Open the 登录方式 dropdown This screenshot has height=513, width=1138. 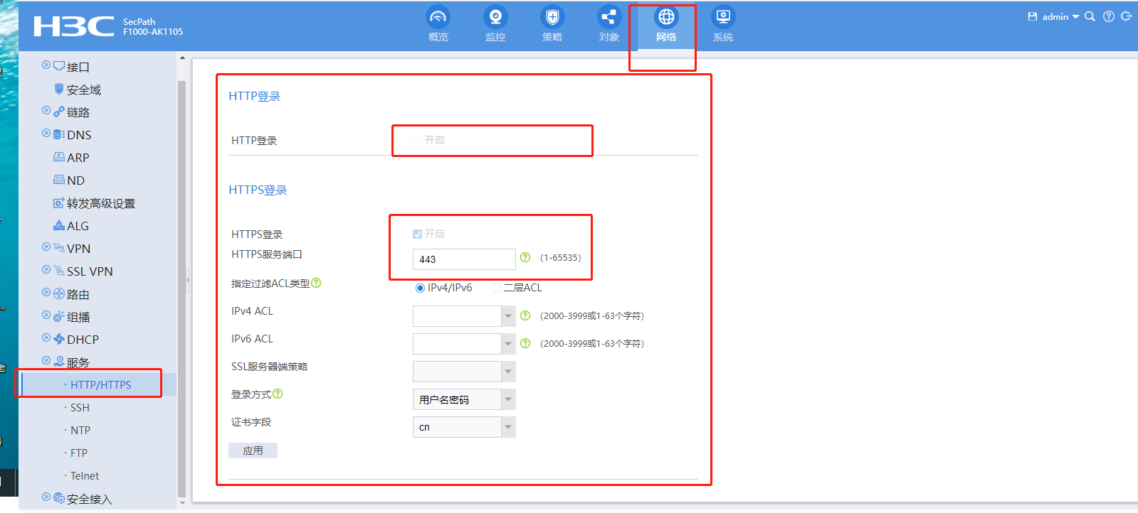pyautogui.click(x=508, y=399)
